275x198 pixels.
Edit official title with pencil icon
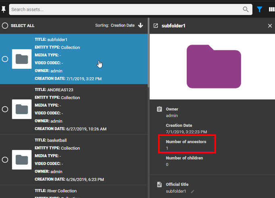(192, 192)
